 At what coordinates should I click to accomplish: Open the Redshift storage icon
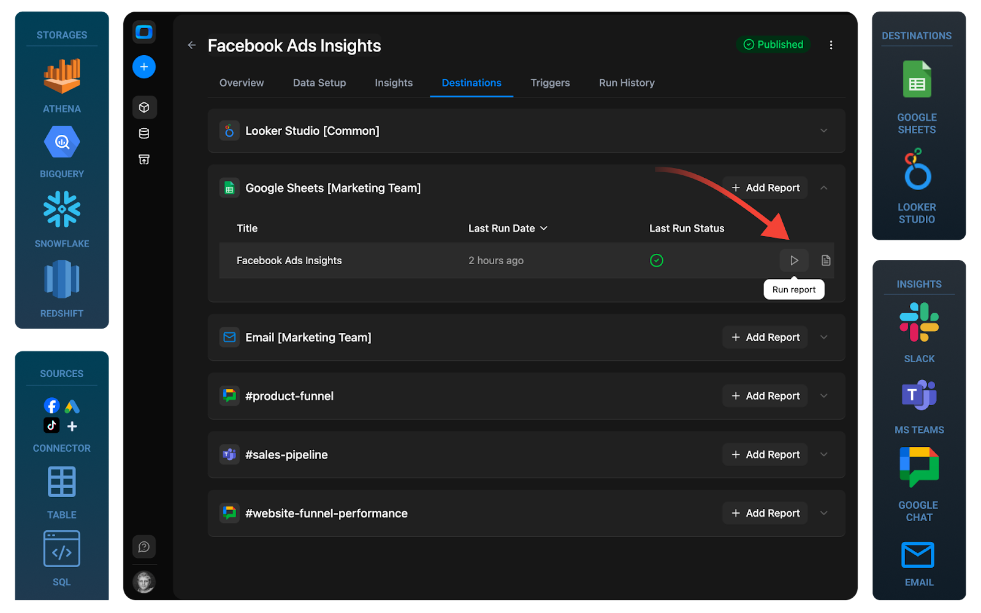(x=62, y=279)
